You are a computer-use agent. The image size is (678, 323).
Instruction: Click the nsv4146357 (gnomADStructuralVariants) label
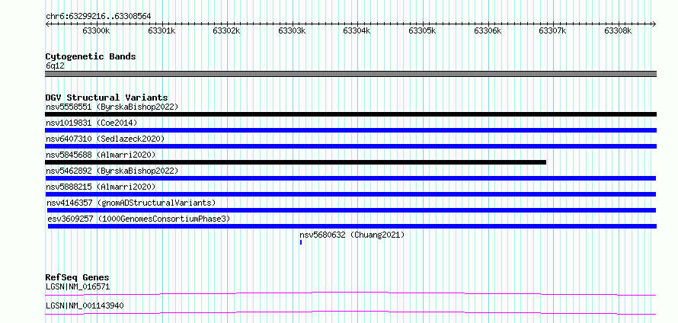pyautogui.click(x=131, y=203)
